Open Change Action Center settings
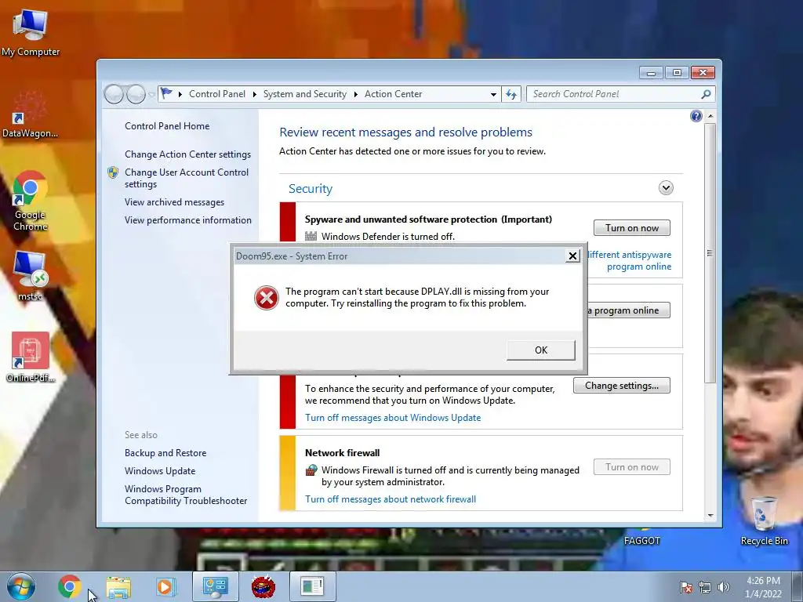Screen dimensions: 803x602 point(188,154)
